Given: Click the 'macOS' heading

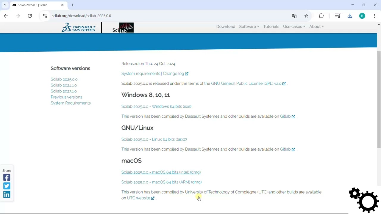Looking at the screenshot, I should tap(131, 161).
